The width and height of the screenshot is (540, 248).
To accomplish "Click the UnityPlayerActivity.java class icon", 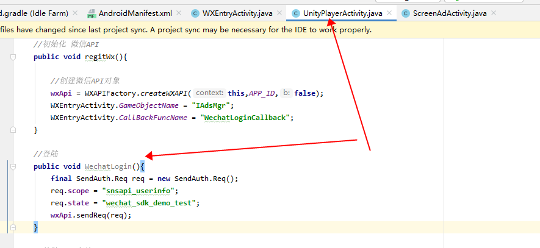I will [295, 13].
